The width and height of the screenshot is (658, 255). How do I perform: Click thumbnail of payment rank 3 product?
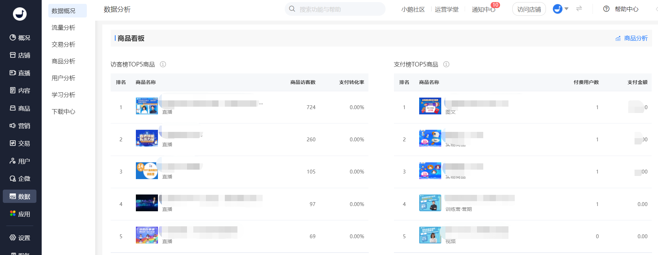(430, 171)
